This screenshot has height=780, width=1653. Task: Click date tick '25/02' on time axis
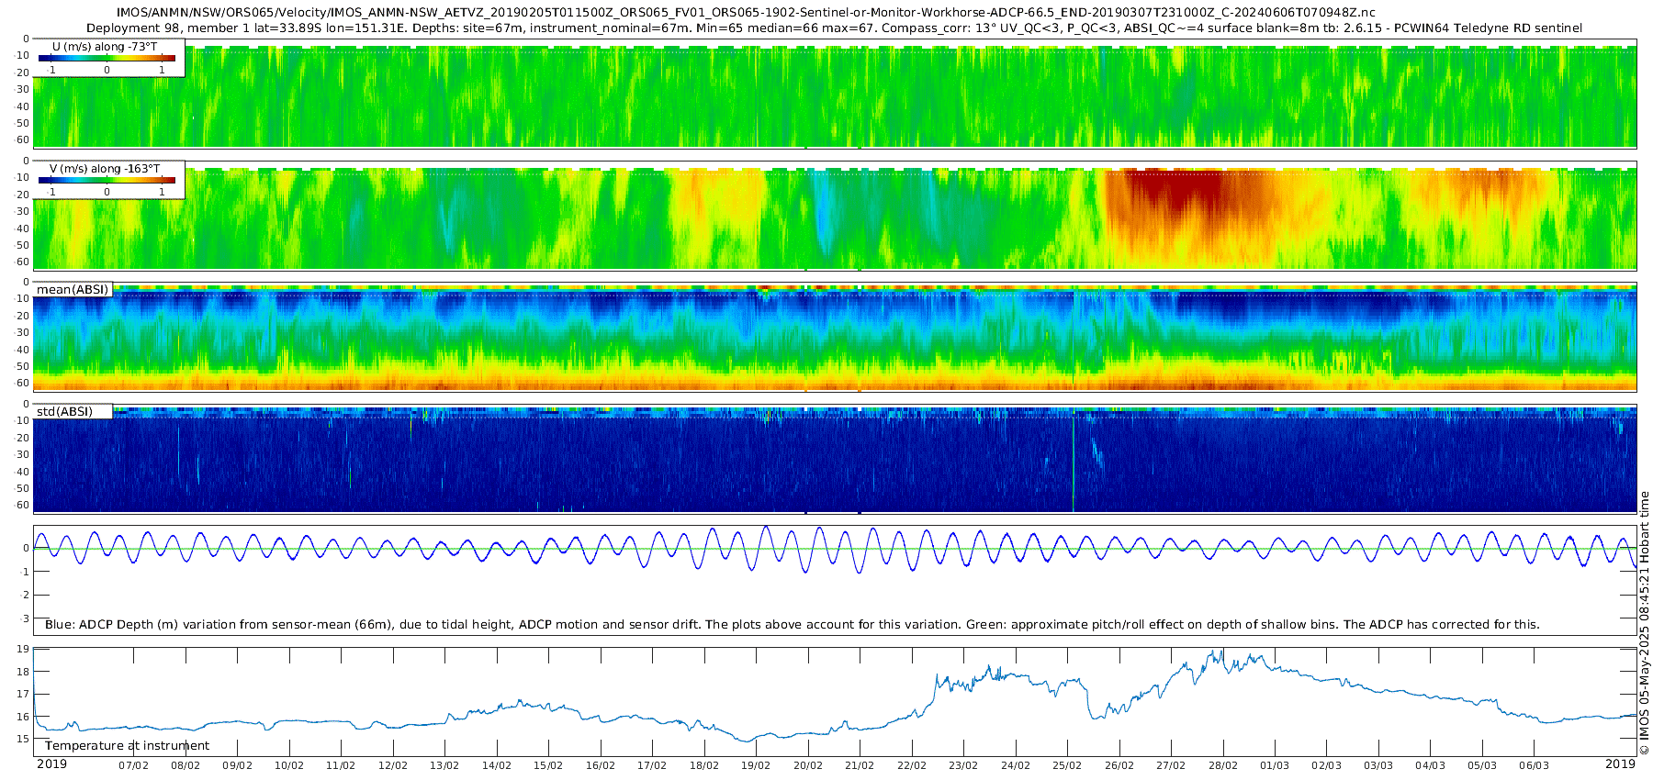[1067, 765]
